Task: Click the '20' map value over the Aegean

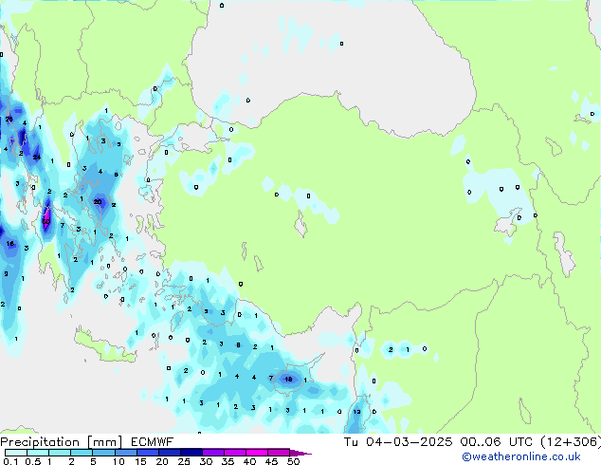Action: tap(98, 202)
